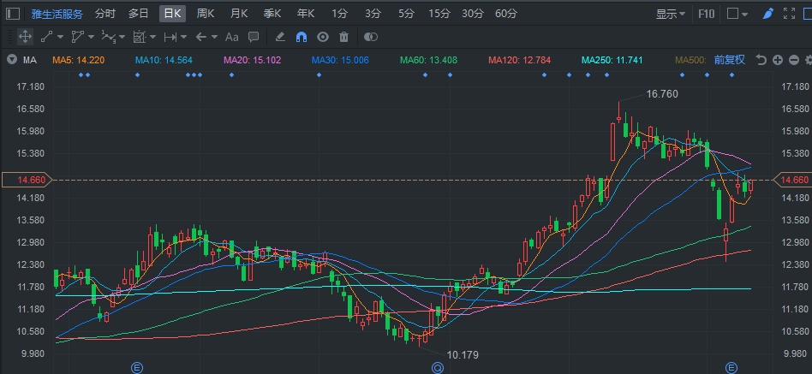This screenshot has height=374, width=812.
Task: Select the measurement chart tool
Action: tap(139, 37)
